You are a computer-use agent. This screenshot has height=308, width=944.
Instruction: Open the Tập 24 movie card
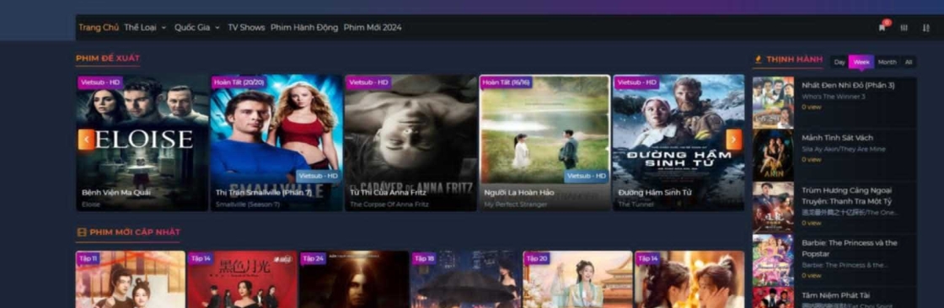[x=355, y=279]
